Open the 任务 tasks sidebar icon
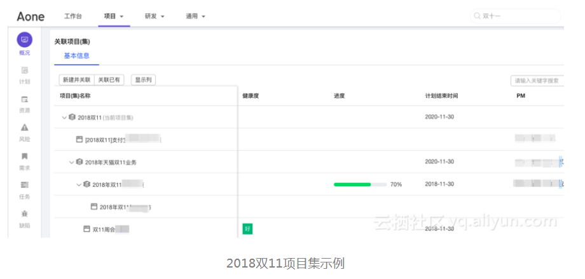585x279 pixels. [x=25, y=185]
